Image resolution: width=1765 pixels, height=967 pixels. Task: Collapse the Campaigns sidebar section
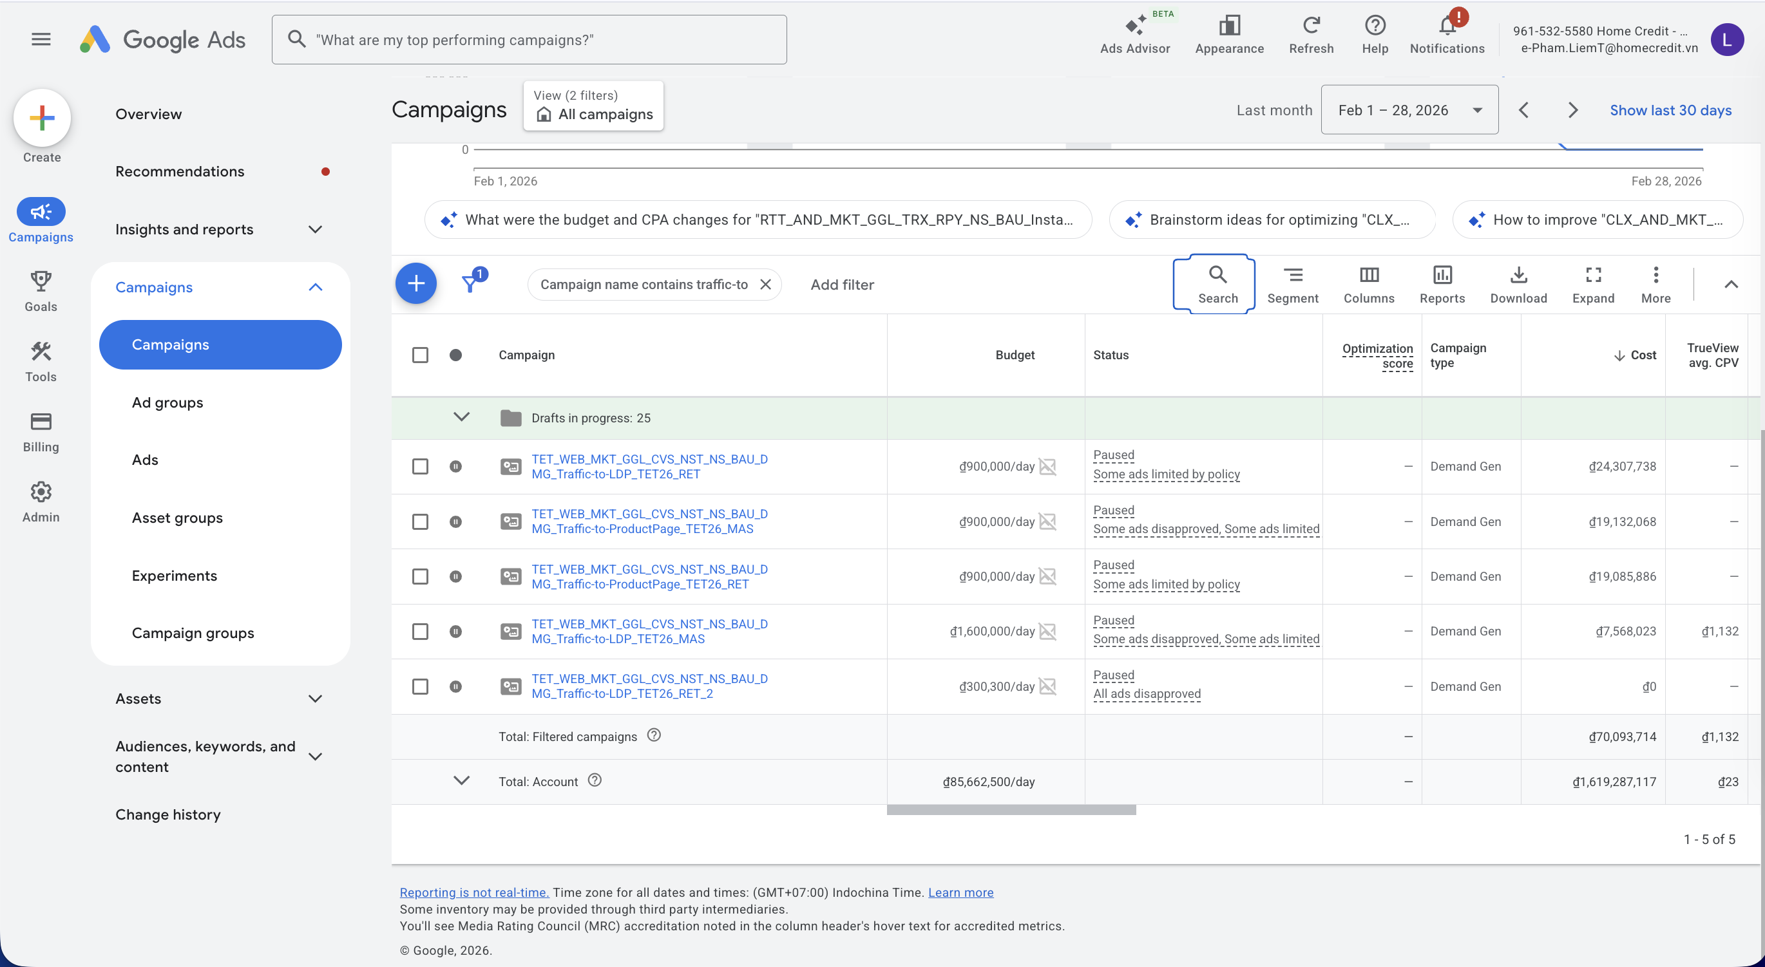315,288
